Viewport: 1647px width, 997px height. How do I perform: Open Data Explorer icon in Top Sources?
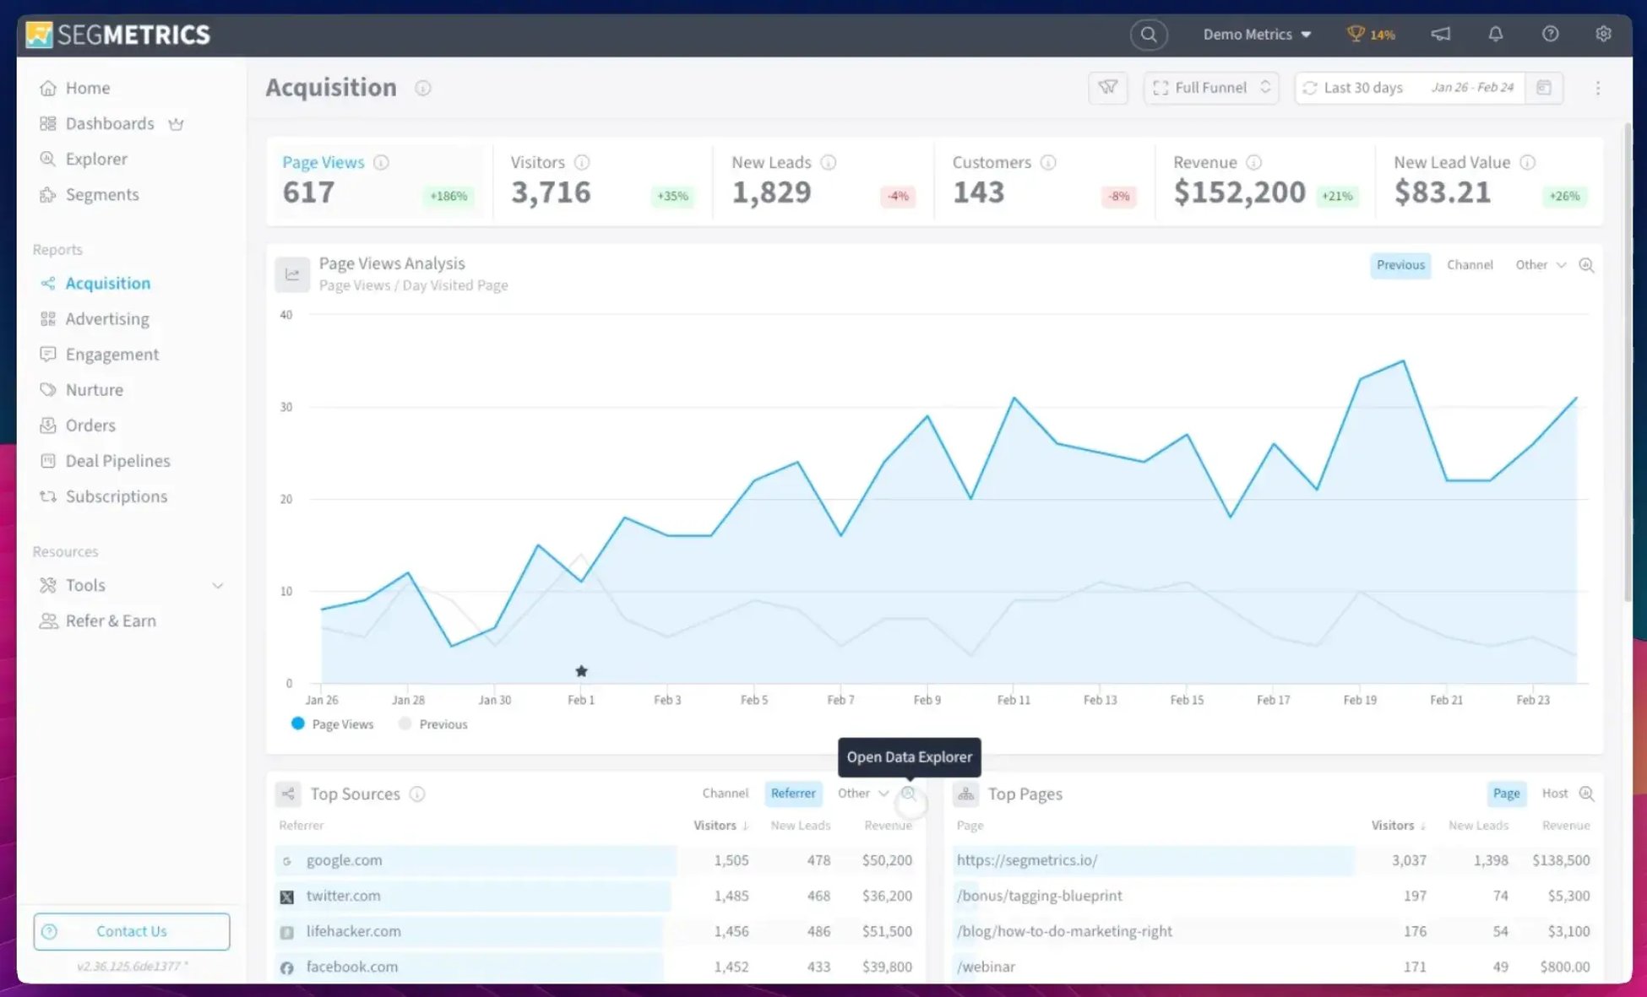point(908,794)
